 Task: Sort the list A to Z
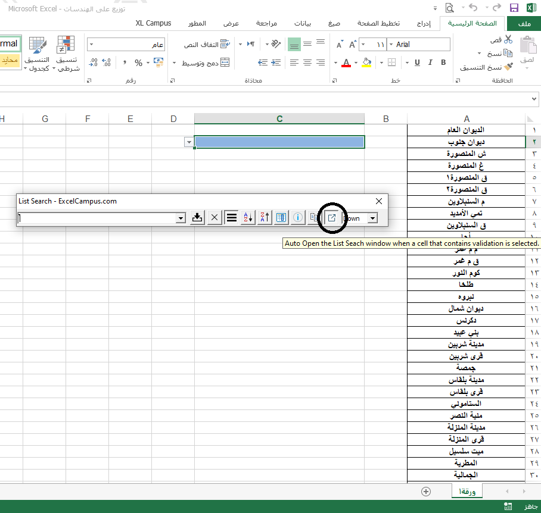[x=248, y=218]
